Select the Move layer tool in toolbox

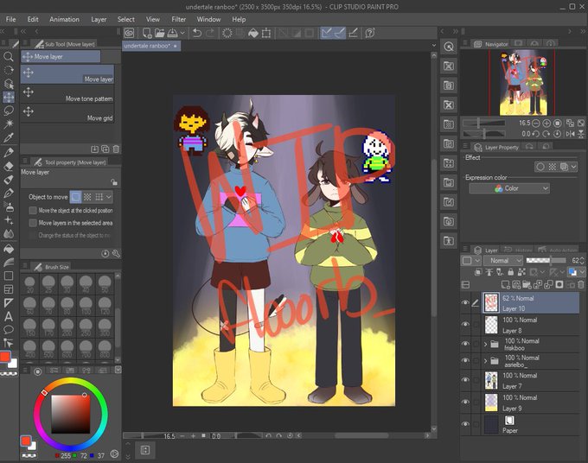click(9, 98)
